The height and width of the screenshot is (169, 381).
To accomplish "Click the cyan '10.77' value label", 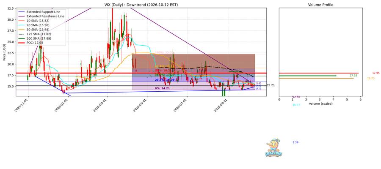I will point(296,105).
